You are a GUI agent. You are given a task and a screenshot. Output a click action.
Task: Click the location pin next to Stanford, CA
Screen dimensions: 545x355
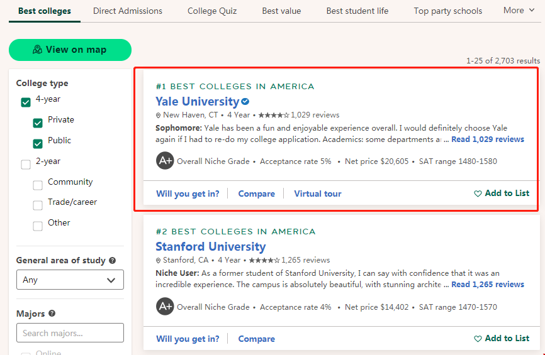point(158,260)
